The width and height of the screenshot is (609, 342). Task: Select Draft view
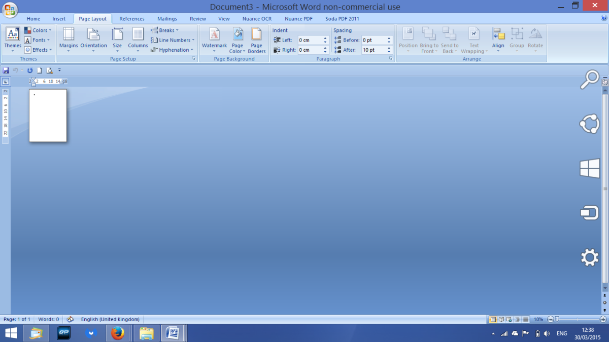(525, 320)
